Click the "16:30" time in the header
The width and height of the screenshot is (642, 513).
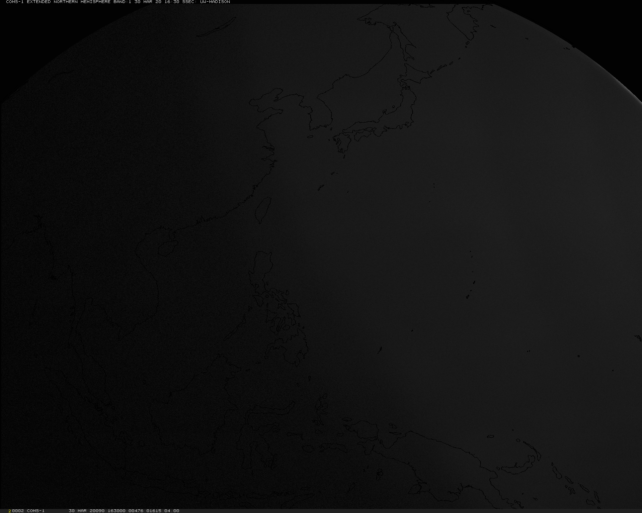172,2
